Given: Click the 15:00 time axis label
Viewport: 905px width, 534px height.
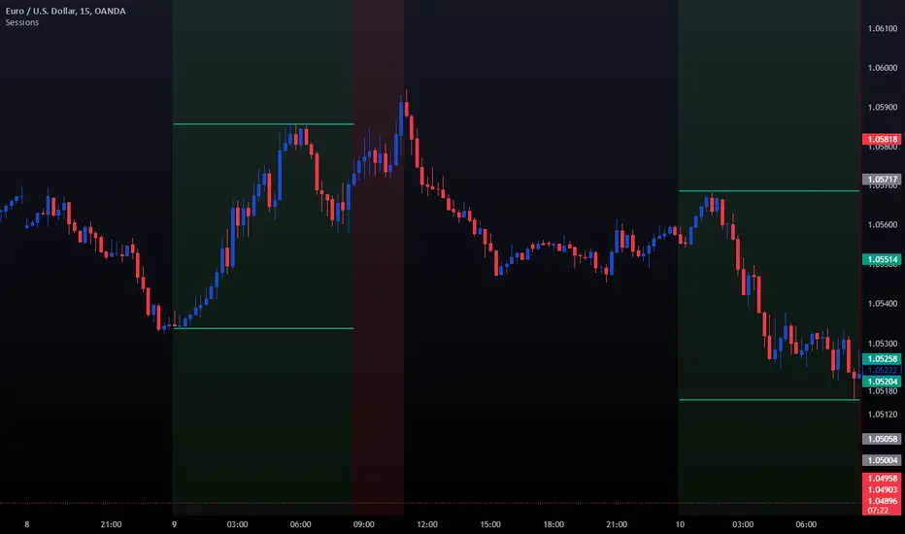Looking at the screenshot, I should coord(490,524).
